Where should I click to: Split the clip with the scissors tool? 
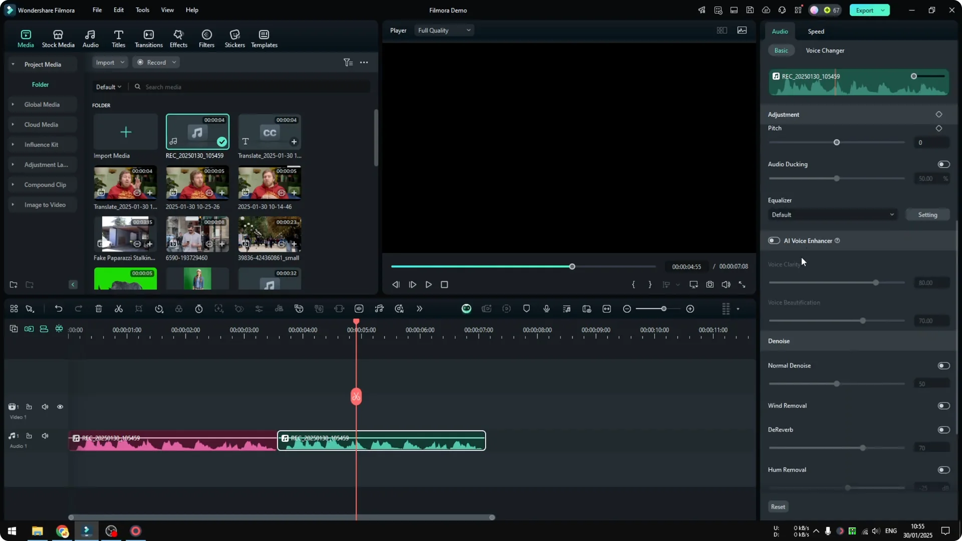coord(119,309)
